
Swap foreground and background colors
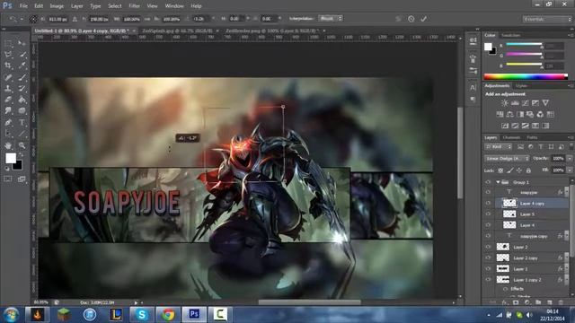pyautogui.click(x=22, y=154)
